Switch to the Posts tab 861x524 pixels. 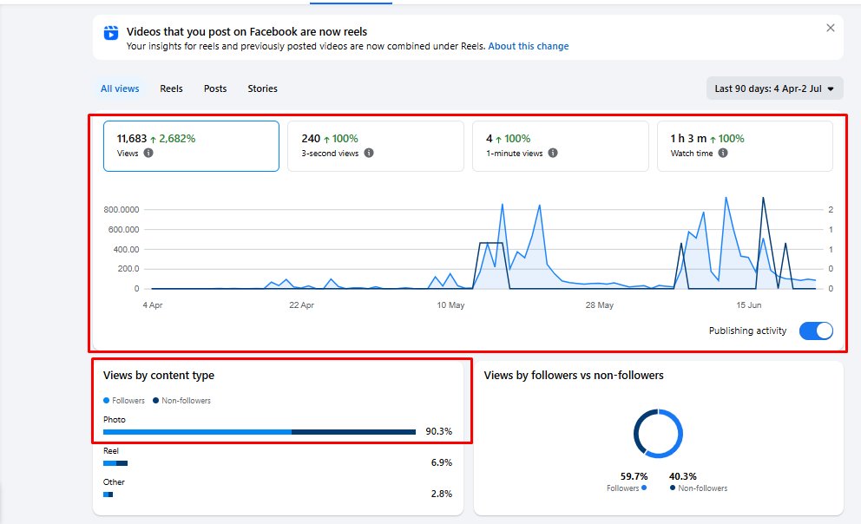[215, 88]
